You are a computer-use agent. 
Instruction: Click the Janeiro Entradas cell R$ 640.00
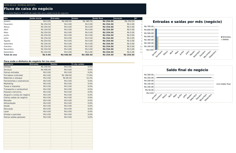(61, 21)
